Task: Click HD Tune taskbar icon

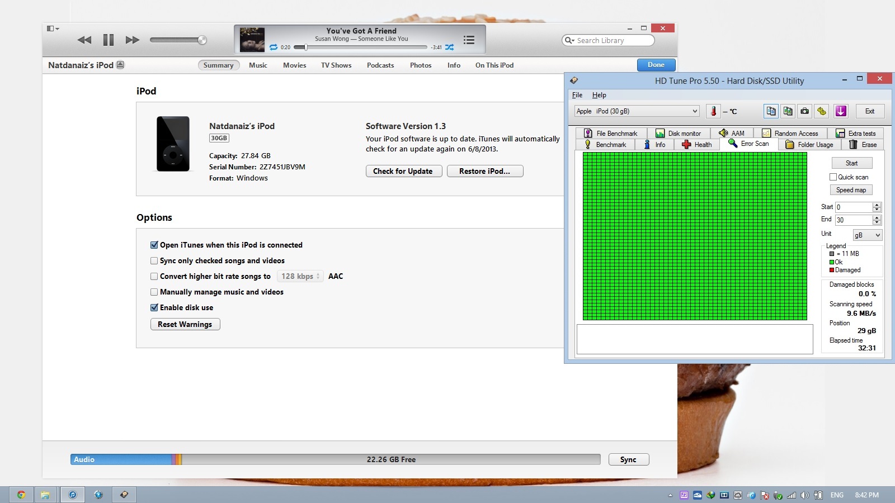Action: tap(124, 495)
